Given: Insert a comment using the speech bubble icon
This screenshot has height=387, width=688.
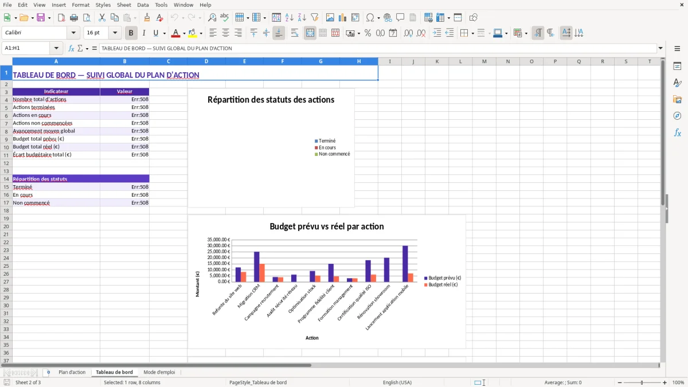Looking at the screenshot, I should pyautogui.click(x=400, y=18).
